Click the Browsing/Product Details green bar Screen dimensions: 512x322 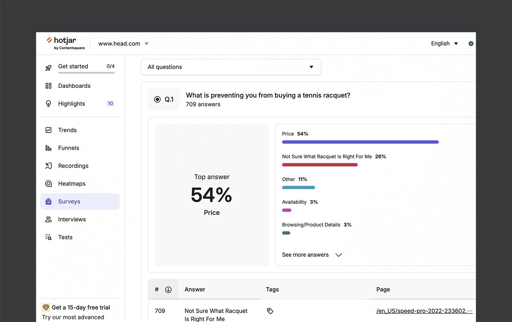[x=286, y=233]
